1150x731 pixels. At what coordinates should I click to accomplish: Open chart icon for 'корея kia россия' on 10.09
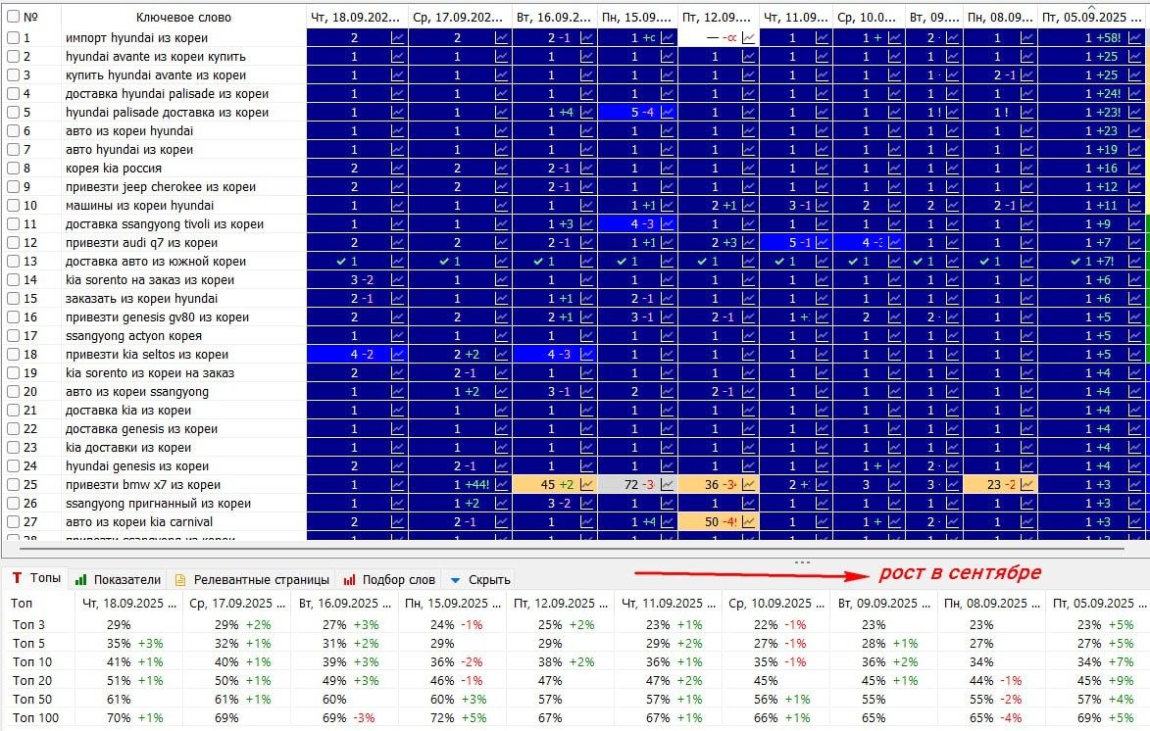(895, 168)
